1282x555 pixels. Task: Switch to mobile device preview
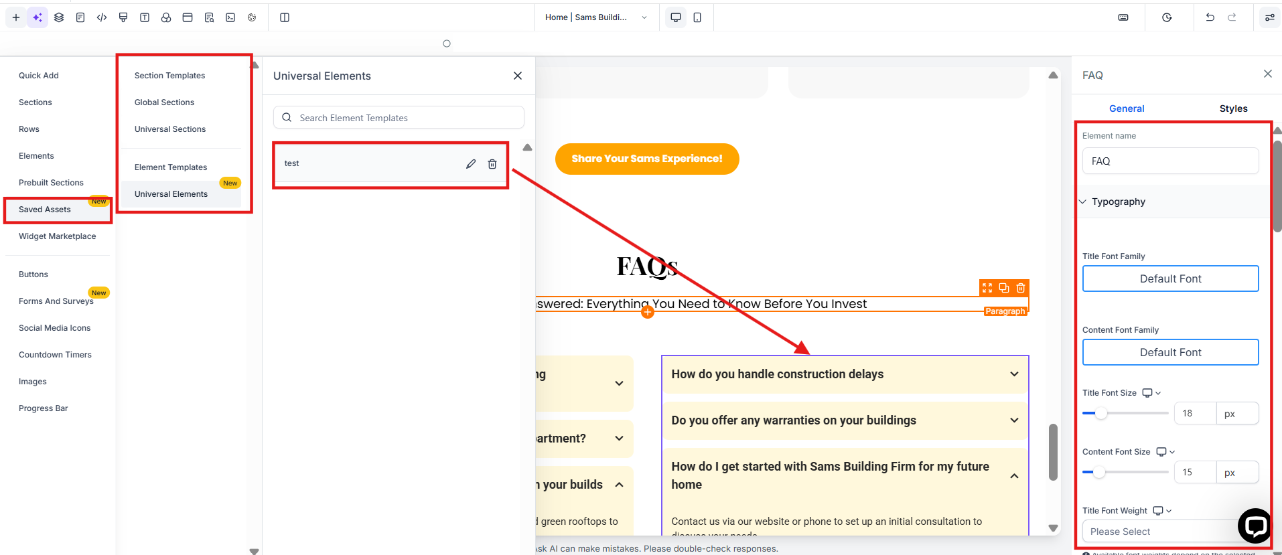point(697,17)
